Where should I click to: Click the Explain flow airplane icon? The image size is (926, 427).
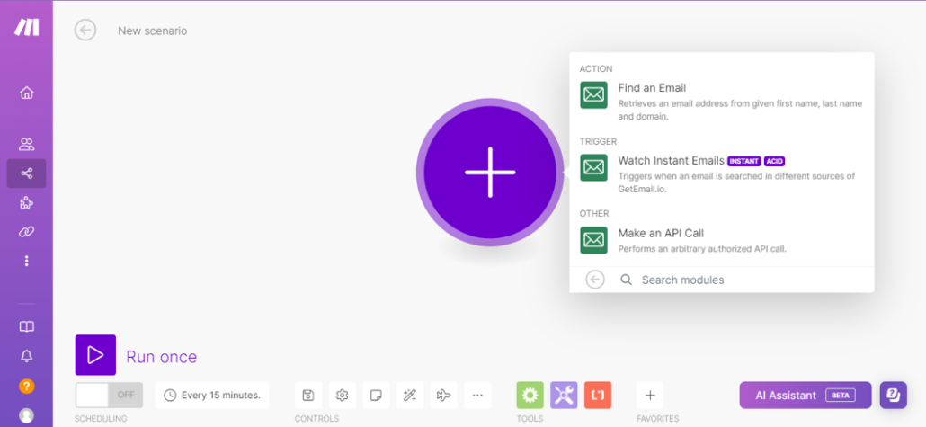pyautogui.click(x=443, y=396)
